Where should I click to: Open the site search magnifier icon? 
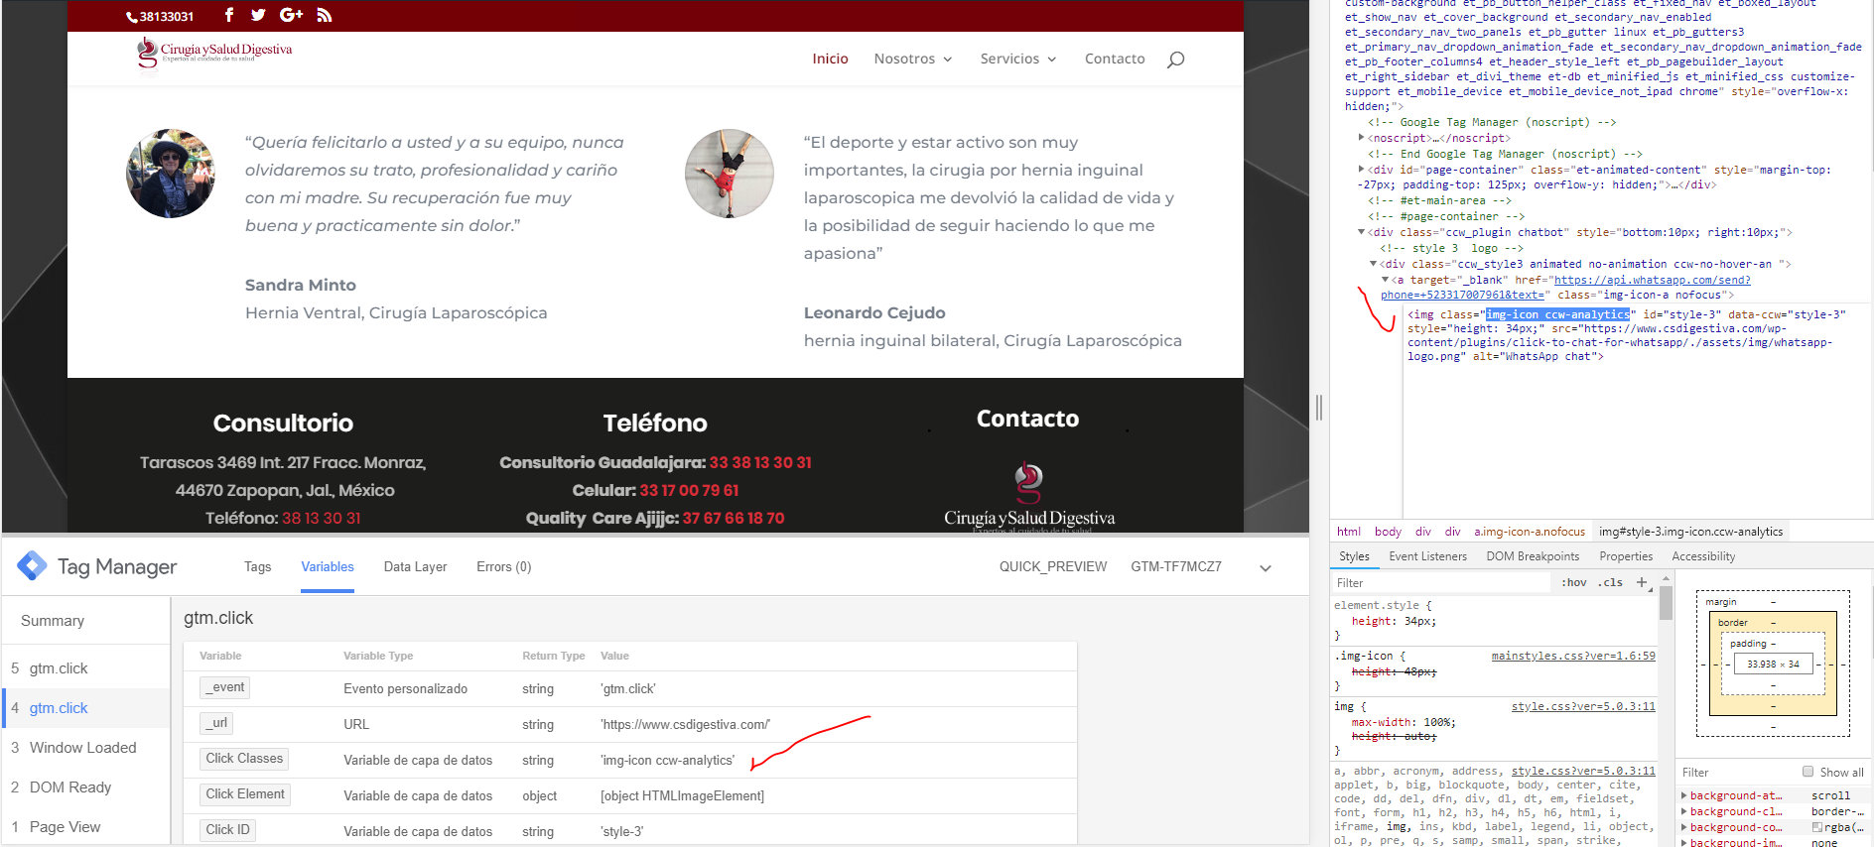[x=1175, y=60]
